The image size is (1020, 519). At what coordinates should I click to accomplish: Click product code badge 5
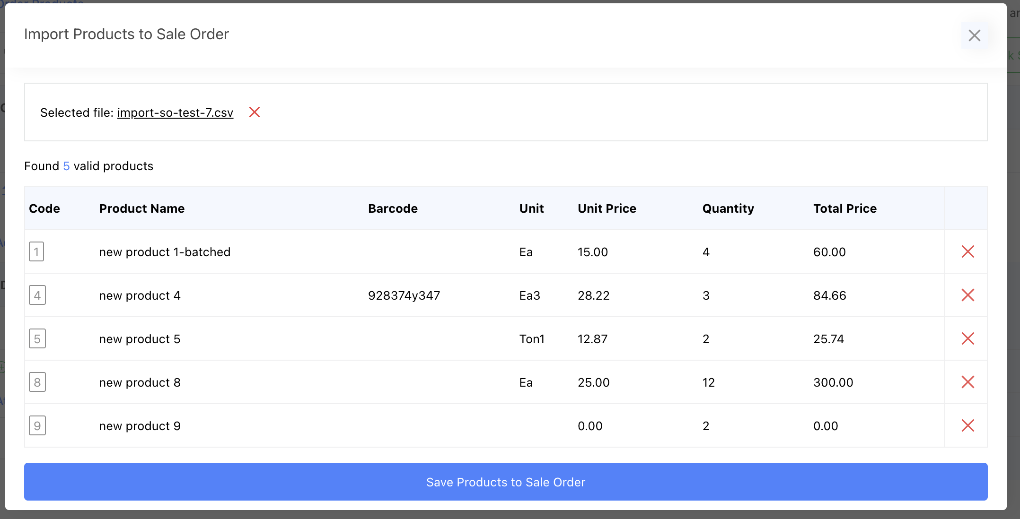click(37, 339)
